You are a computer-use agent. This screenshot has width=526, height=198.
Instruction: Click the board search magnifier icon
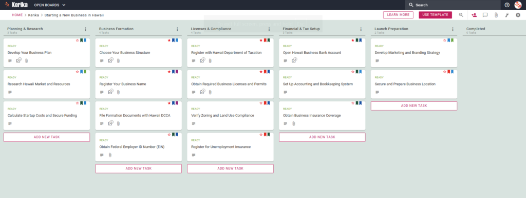[461, 15]
